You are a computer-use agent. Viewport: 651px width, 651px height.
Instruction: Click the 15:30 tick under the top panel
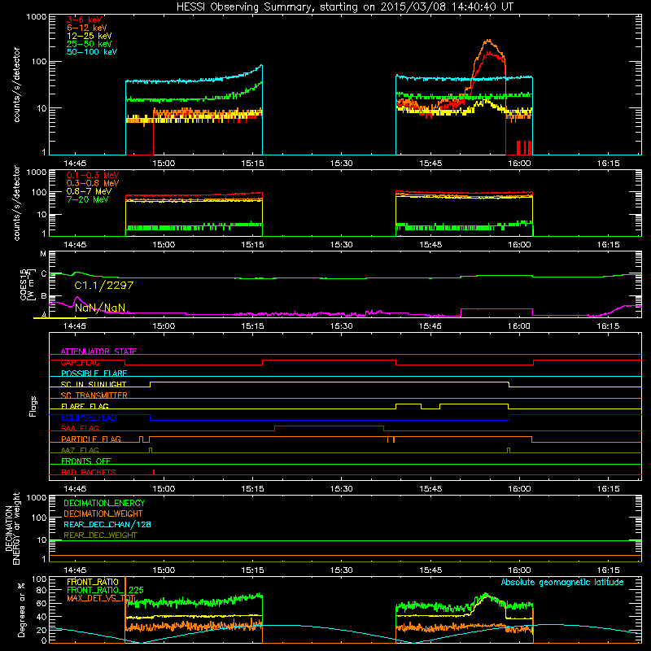click(341, 164)
